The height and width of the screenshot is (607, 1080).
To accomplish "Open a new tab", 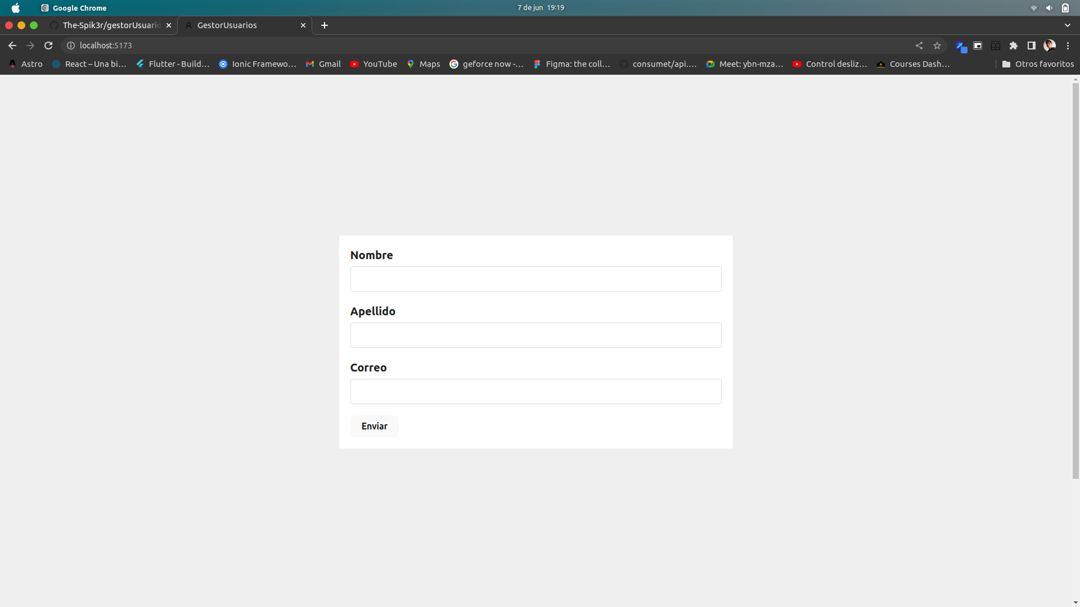I will (x=325, y=25).
